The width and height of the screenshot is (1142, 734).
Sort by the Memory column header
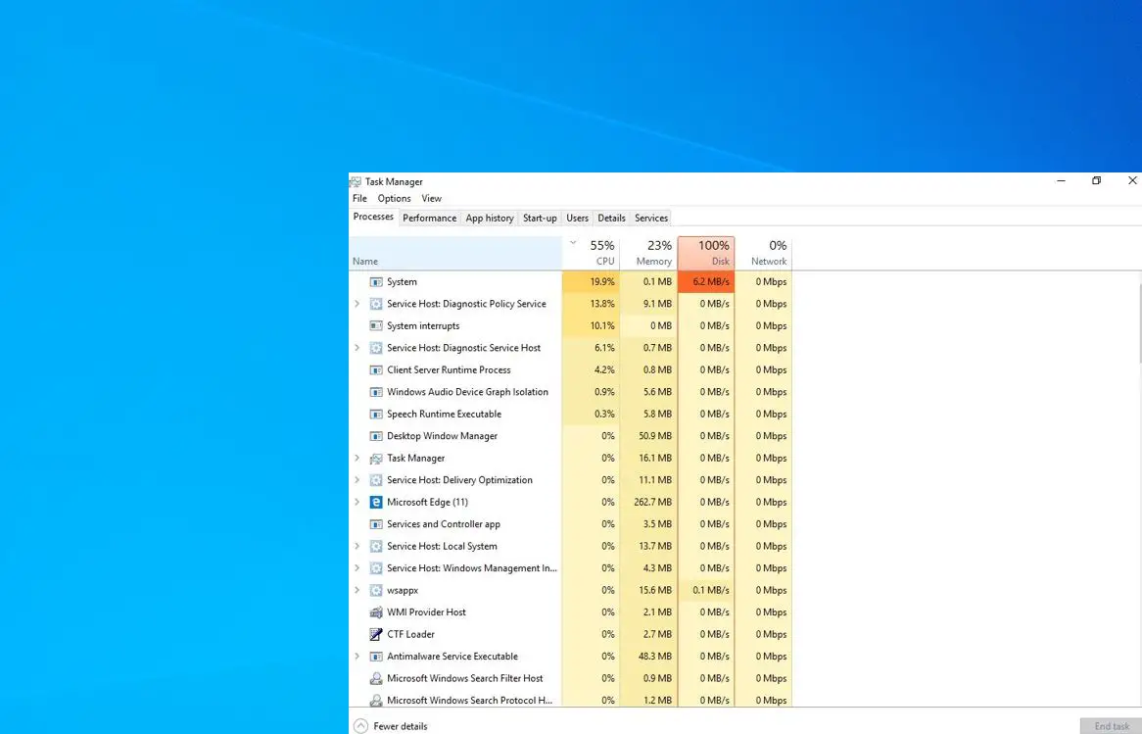point(648,253)
